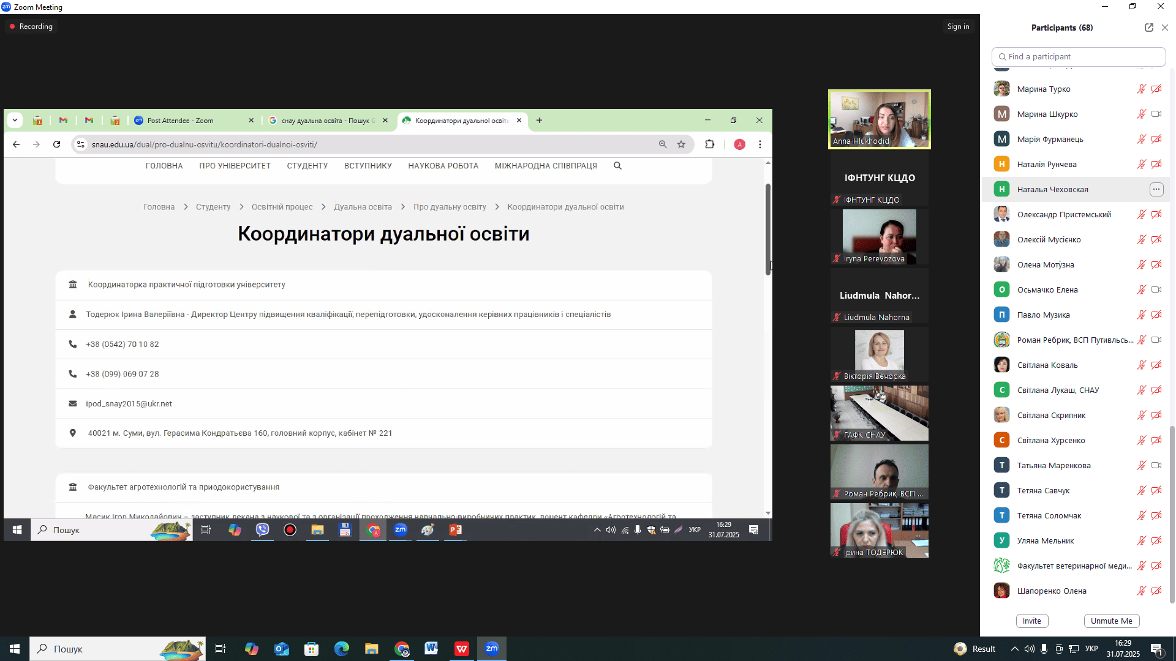Click the Find a participant search field
Viewport: 1176px width, 661px height.
coord(1079,56)
